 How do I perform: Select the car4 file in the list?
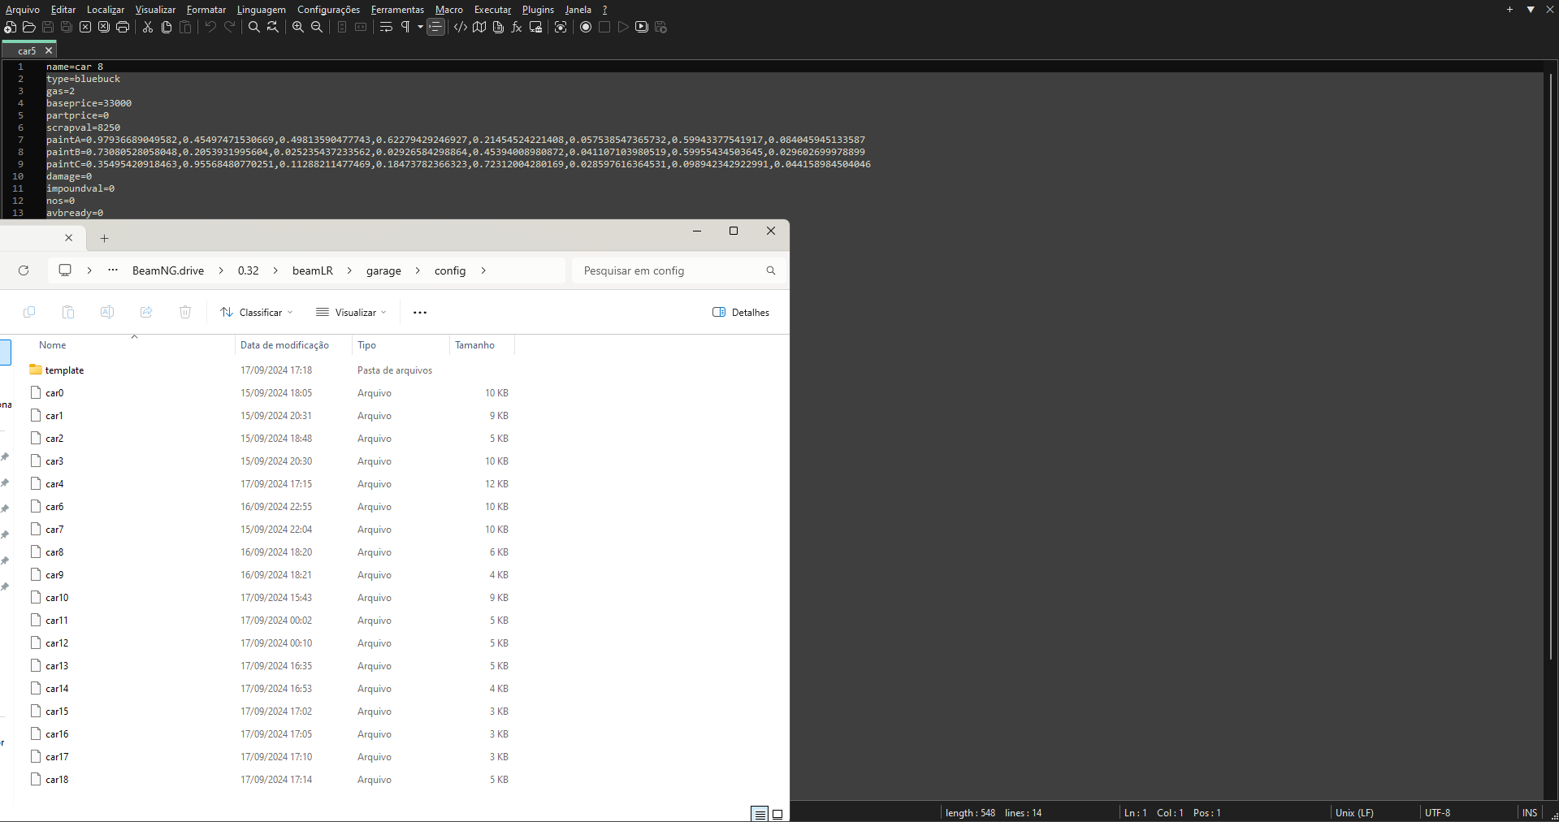(x=271, y=483)
